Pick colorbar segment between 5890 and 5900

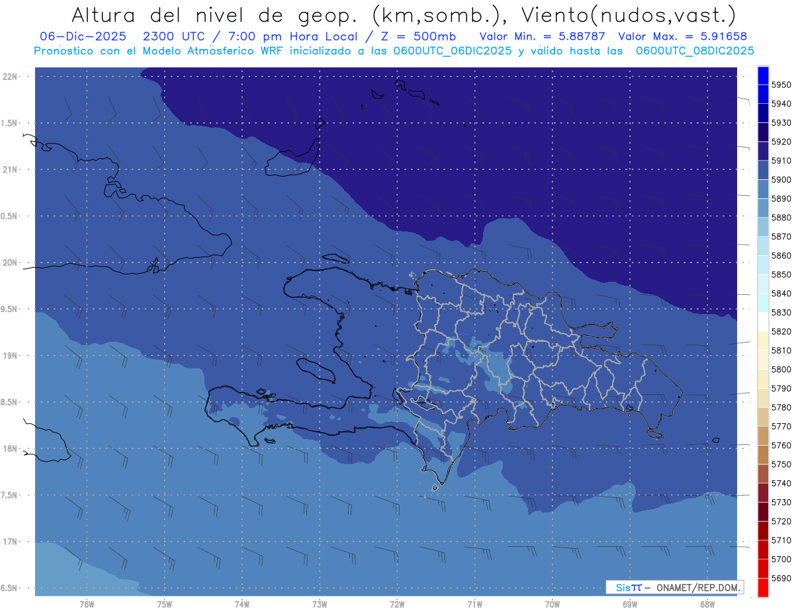[763, 190]
